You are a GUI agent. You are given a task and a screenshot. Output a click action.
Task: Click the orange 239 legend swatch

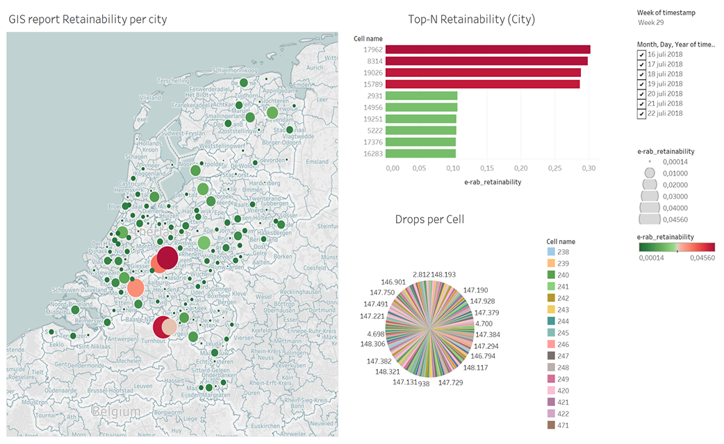(x=551, y=263)
